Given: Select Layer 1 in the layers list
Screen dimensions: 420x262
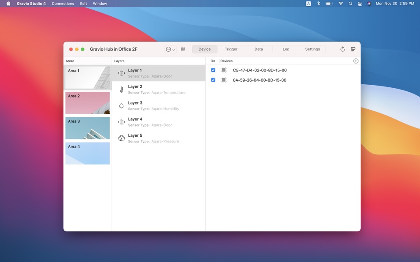Looking at the screenshot, I should (159, 73).
